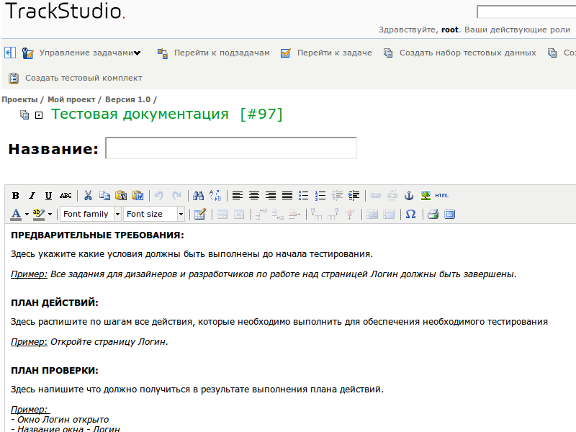576x432 pixels.
Task: Click the cut scissors icon
Action: coord(88,196)
